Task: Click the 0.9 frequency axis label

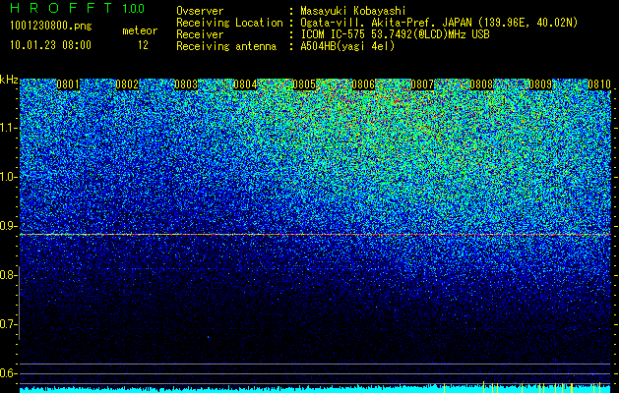Action: click(8, 226)
